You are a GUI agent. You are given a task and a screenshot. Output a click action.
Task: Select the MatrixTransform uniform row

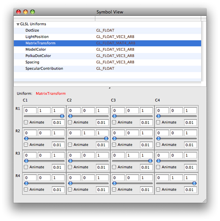(108, 43)
